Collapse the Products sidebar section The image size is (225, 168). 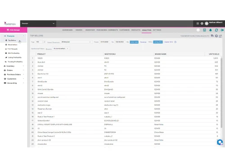(x=13, y=36)
